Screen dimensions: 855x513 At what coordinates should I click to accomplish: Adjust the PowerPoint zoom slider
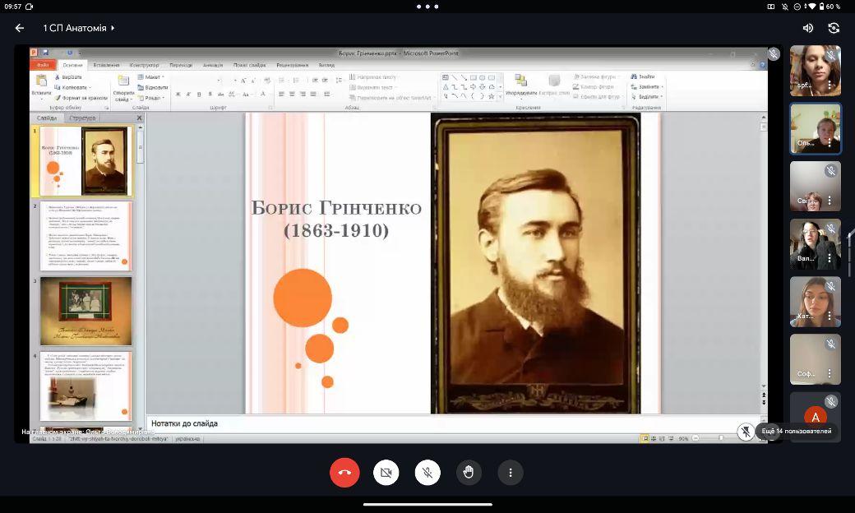coord(722,439)
